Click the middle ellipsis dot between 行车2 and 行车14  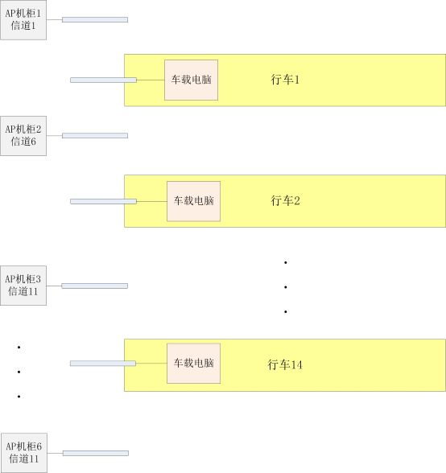tap(285, 287)
